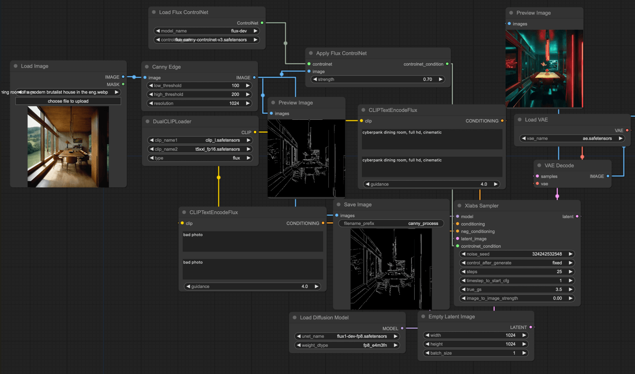635x374 pixels.
Task: Click the filename_prefix field in Save Image
Action: (391, 223)
